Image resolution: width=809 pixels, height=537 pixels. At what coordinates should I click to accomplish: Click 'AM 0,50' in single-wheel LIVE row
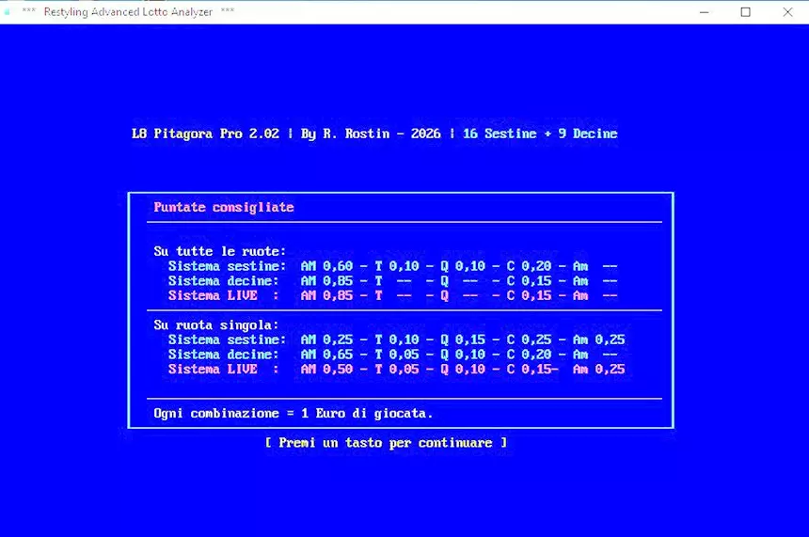pos(326,370)
